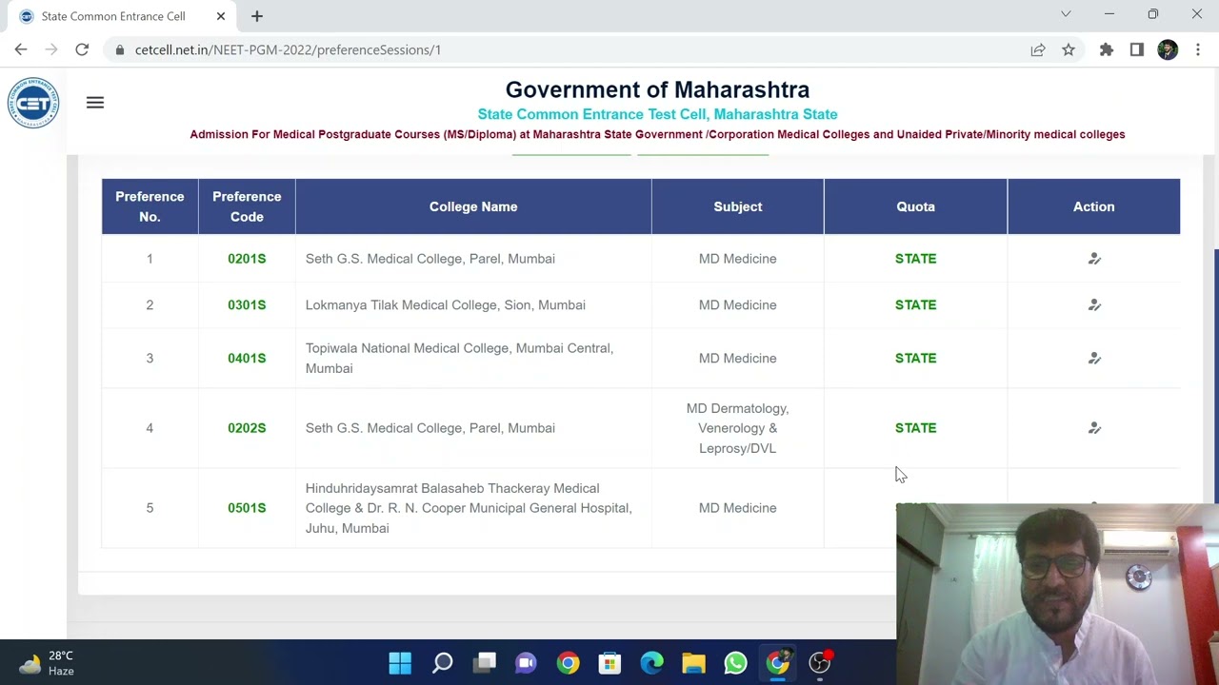Open WhatsApp from taskbar
This screenshot has width=1219, height=685.
735,662
